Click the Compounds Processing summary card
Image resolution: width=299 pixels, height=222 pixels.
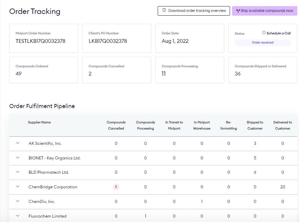(x=190, y=70)
